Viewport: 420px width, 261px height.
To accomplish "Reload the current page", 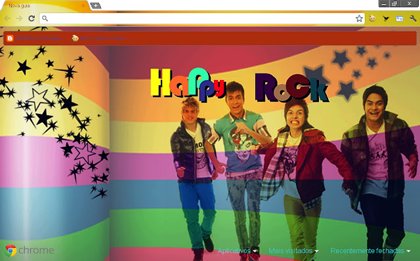I will pyautogui.click(x=31, y=18).
